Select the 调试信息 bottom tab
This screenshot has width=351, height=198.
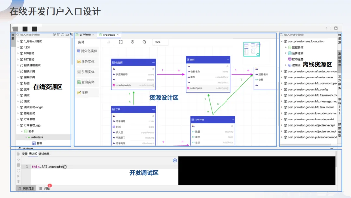click(x=26, y=188)
